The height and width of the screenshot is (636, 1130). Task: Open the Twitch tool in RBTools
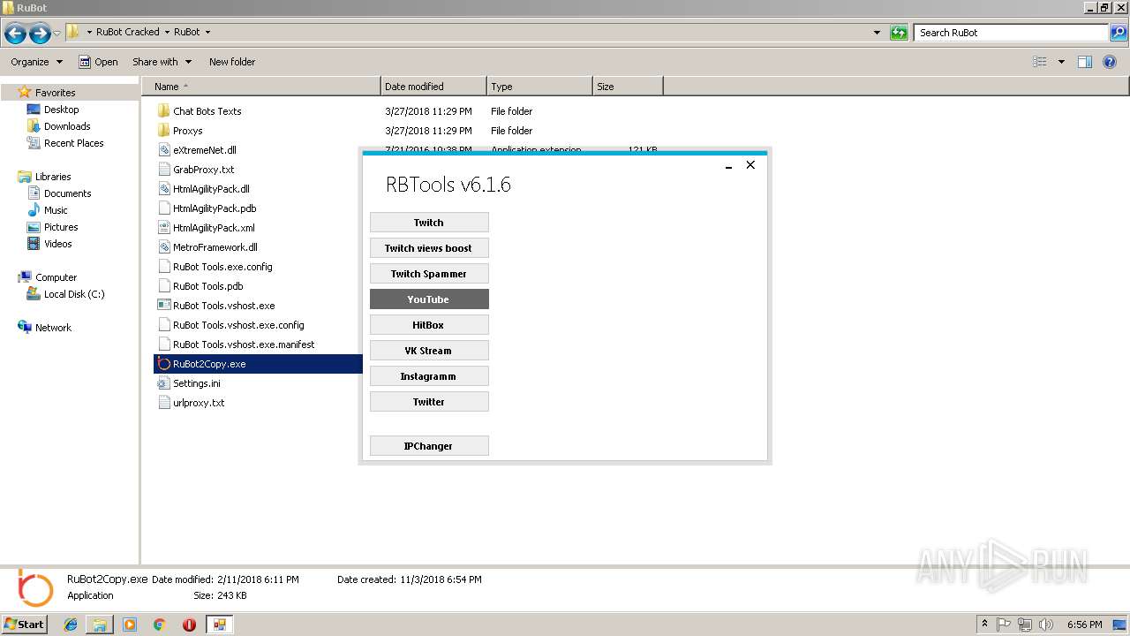pyautogui.click(x=429, y=223)
